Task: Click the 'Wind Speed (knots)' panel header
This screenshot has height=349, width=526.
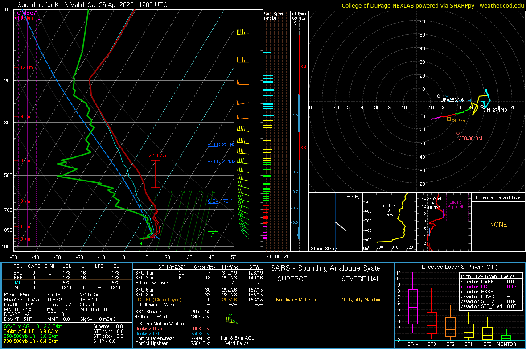Action: (x=274, y=16)
